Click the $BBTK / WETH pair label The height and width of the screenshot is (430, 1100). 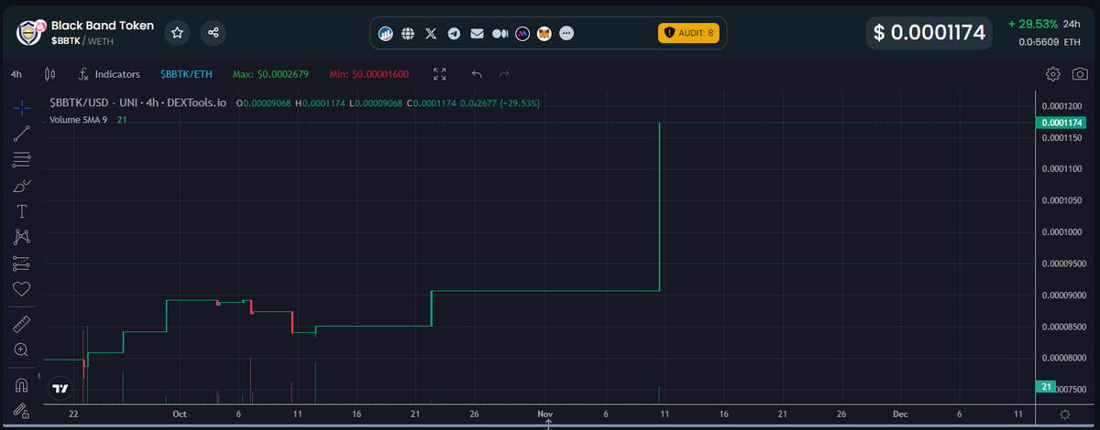[x=82, y=41]
